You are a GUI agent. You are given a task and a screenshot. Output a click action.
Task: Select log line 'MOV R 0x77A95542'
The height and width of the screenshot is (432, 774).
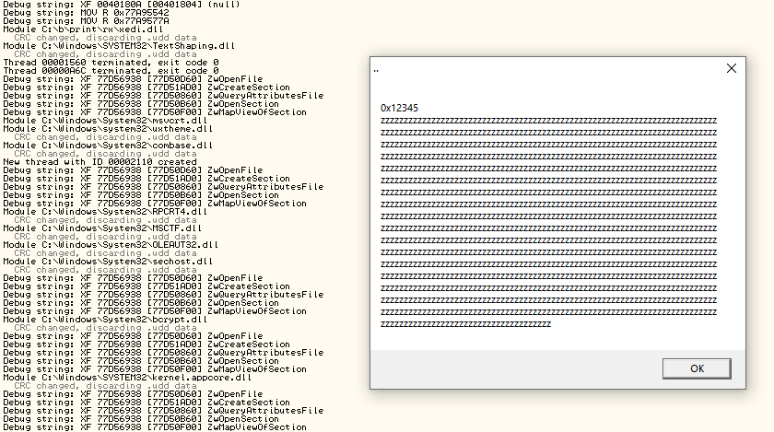click(86, 12)
